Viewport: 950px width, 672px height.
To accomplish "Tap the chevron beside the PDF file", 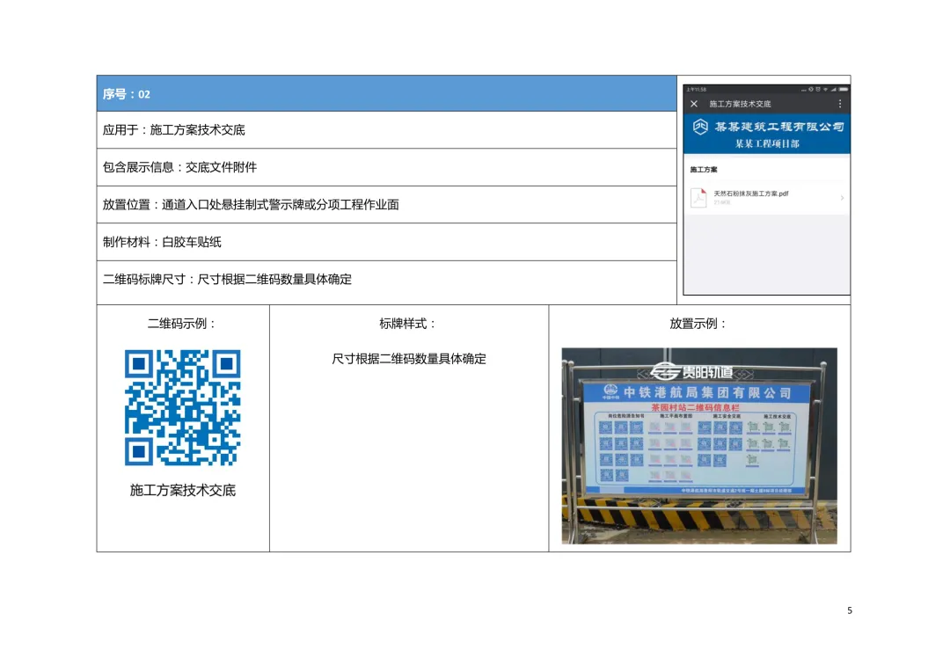I will (842, 198).
